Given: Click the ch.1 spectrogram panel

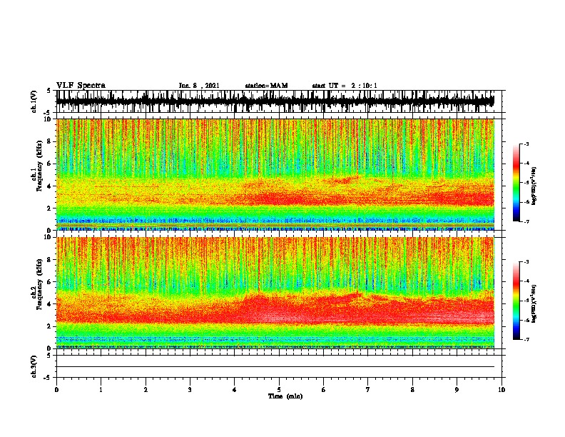Looking at the screenshot, I should coord(275,174).
